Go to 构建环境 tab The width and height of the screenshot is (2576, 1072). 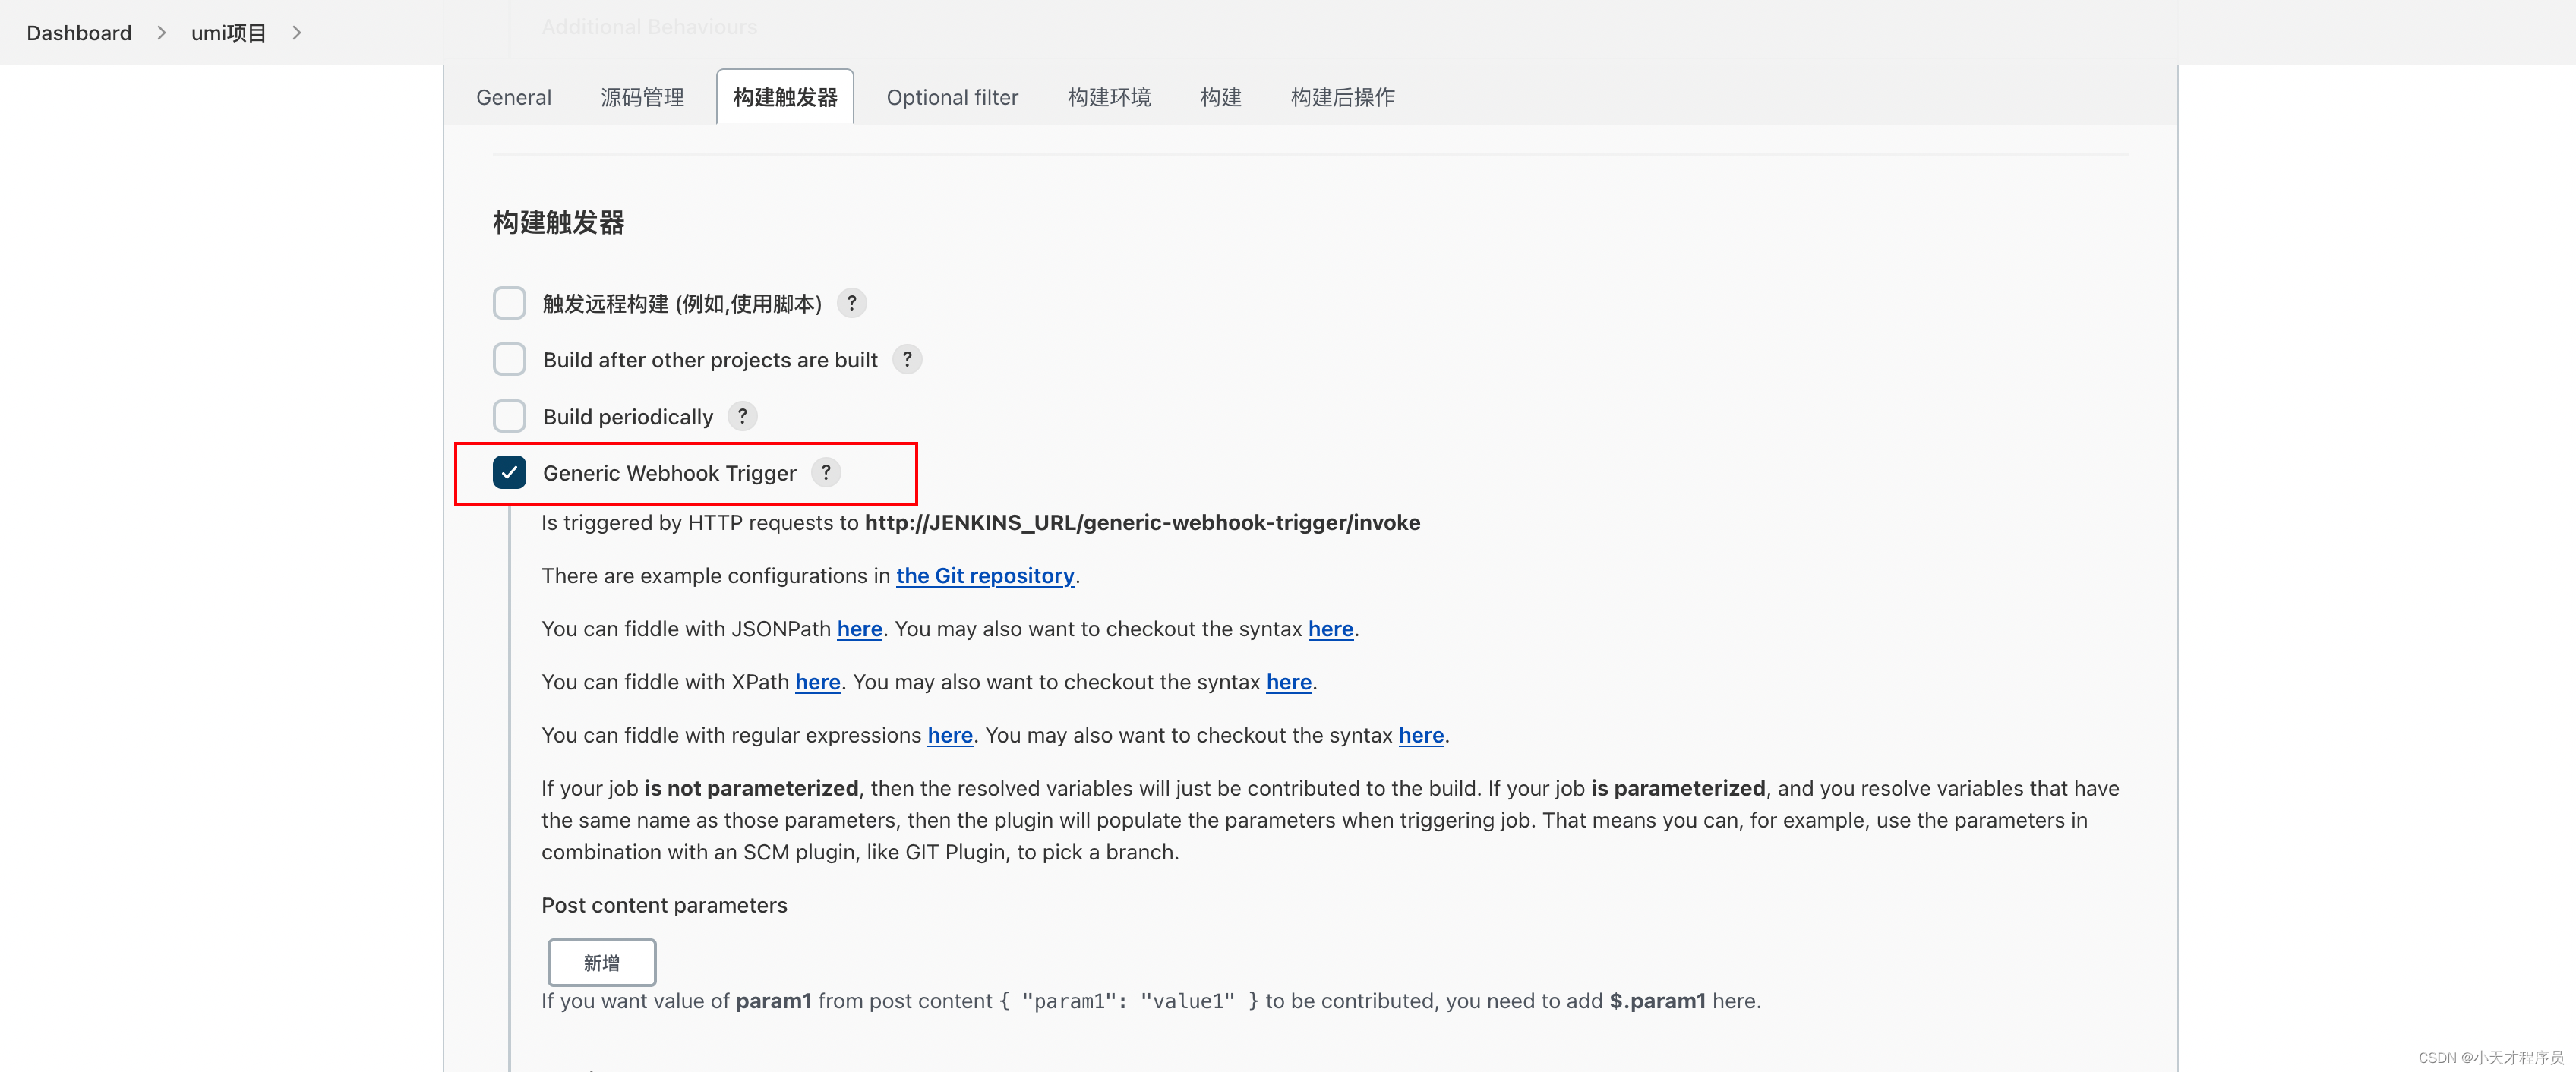pyautogui.click(x=1108, y=97)
